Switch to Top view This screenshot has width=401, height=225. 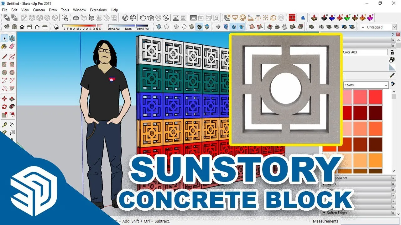(14, 27)
